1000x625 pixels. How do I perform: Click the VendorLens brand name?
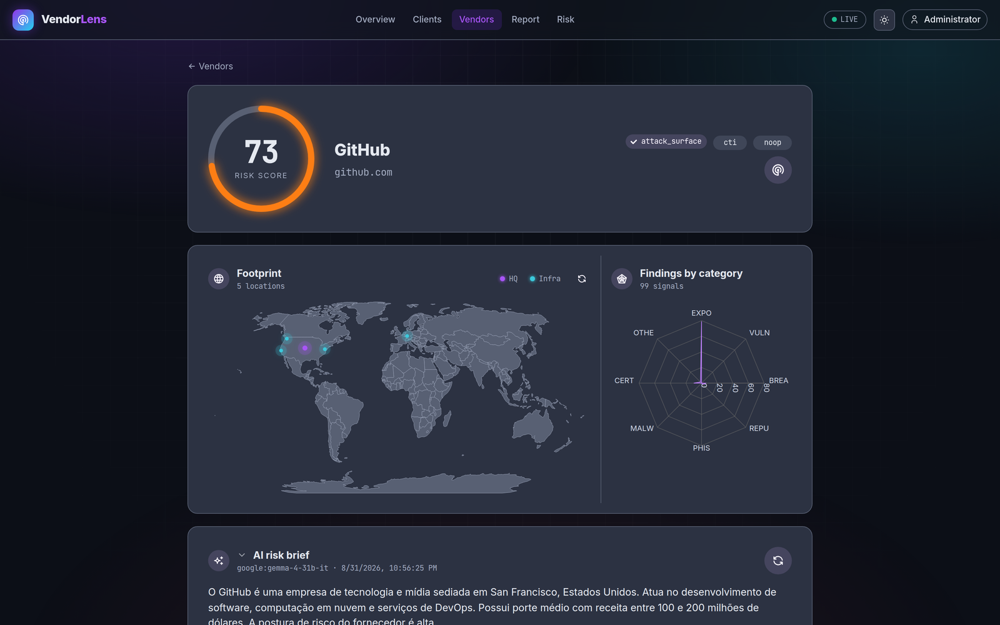click(x=74, y=19)
